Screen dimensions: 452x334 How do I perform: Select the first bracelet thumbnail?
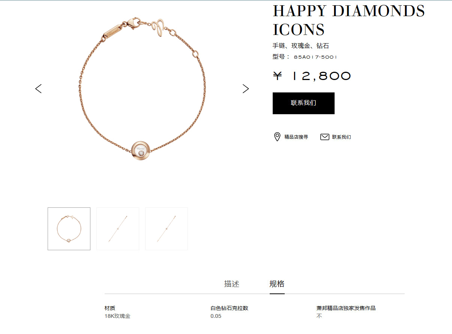(69, 229)
